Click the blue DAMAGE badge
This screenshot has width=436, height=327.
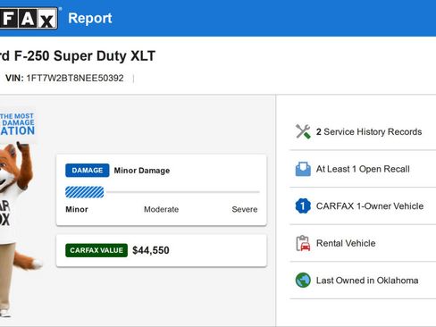click(x=88, y=171)
